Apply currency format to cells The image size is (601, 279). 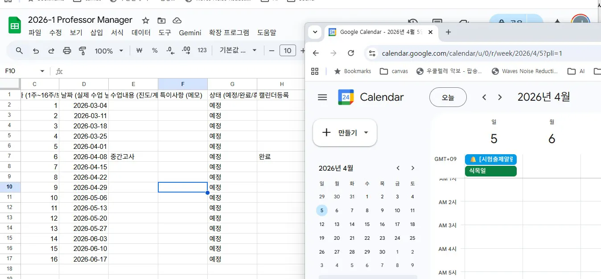tap(139, 51)
